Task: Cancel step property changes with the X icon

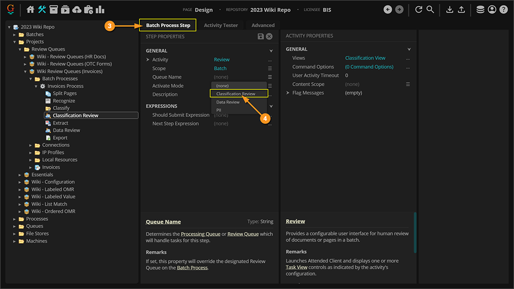Action: coord(270,36)
